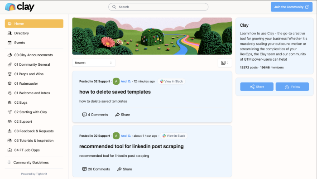The height and width of the screenshot is (179, 317).
Task: Click 'Clay' heading in right info panel
Action: 244,25
